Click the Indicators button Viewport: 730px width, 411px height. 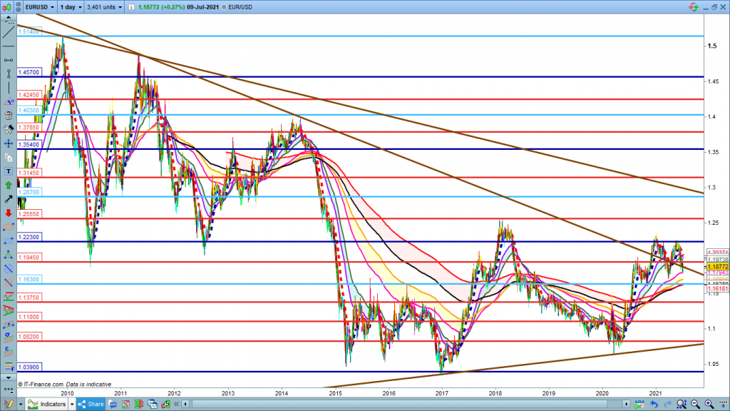(x=47, y=405)
